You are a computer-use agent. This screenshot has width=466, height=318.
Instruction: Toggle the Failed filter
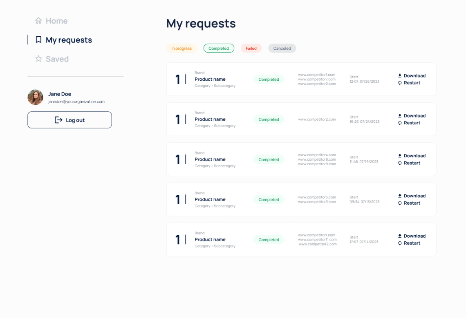[x=251, y=48]
